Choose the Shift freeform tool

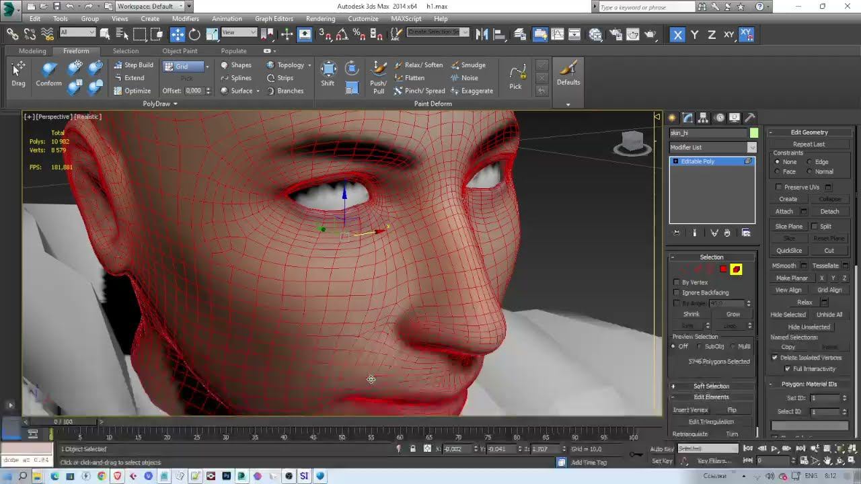click(x=328, y=74)
